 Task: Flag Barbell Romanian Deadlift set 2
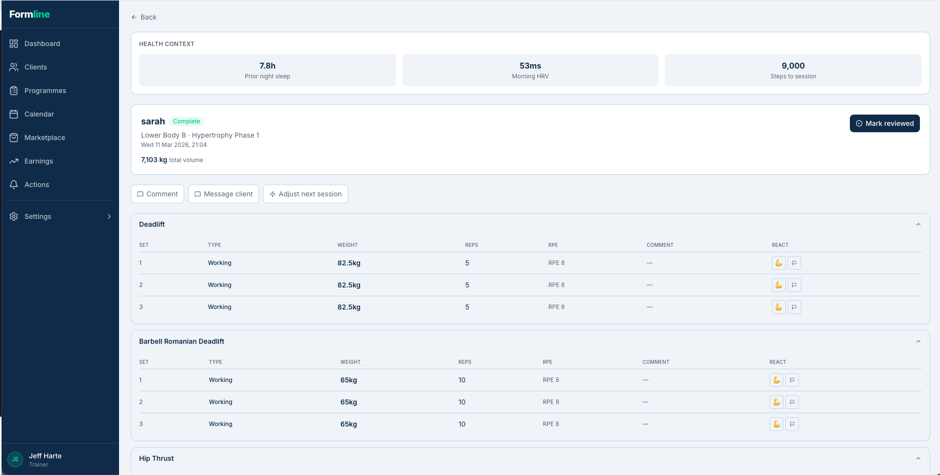[792, 402]
